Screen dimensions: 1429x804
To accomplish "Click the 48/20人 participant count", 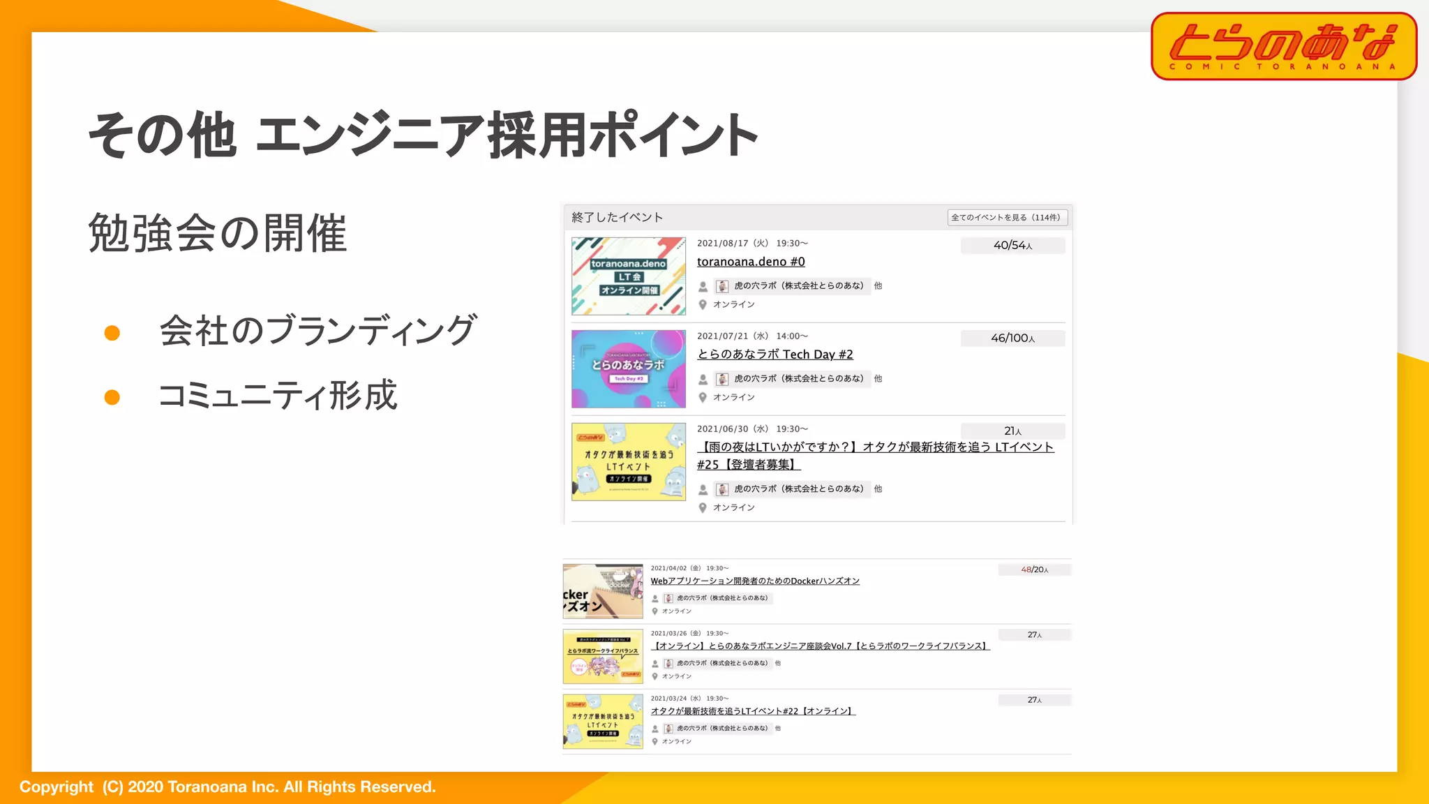I will (1035, 569).
